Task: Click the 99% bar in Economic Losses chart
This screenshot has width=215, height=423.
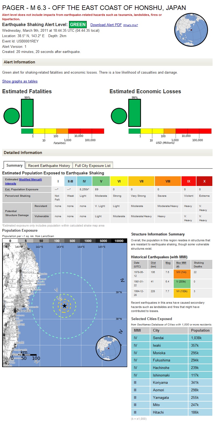Action: point(134,113)
